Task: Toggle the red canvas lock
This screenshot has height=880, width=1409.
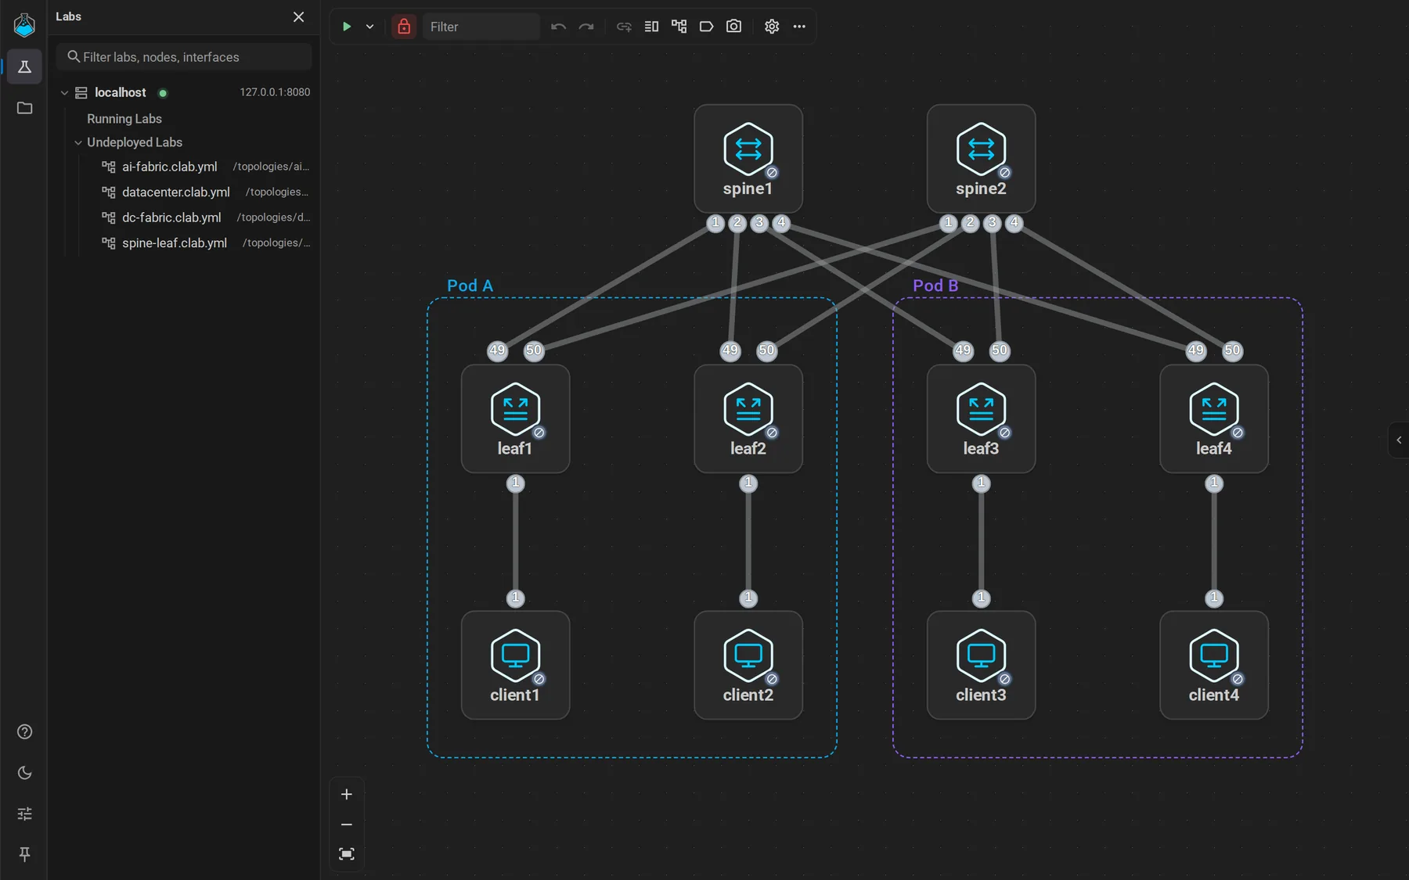Action: (x=404, y=27)
